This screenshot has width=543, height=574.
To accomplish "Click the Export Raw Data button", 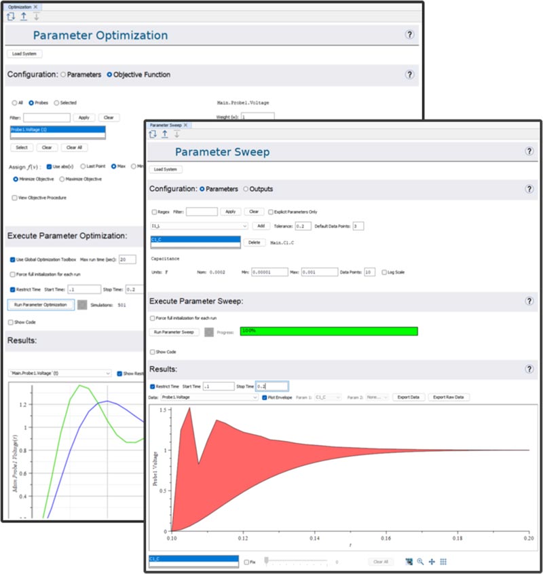I will pos(449,397).
